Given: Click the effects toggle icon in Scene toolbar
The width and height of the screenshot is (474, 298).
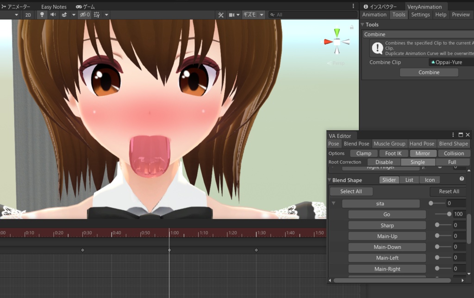Looking at the screenshot, I should pos(65,14).
